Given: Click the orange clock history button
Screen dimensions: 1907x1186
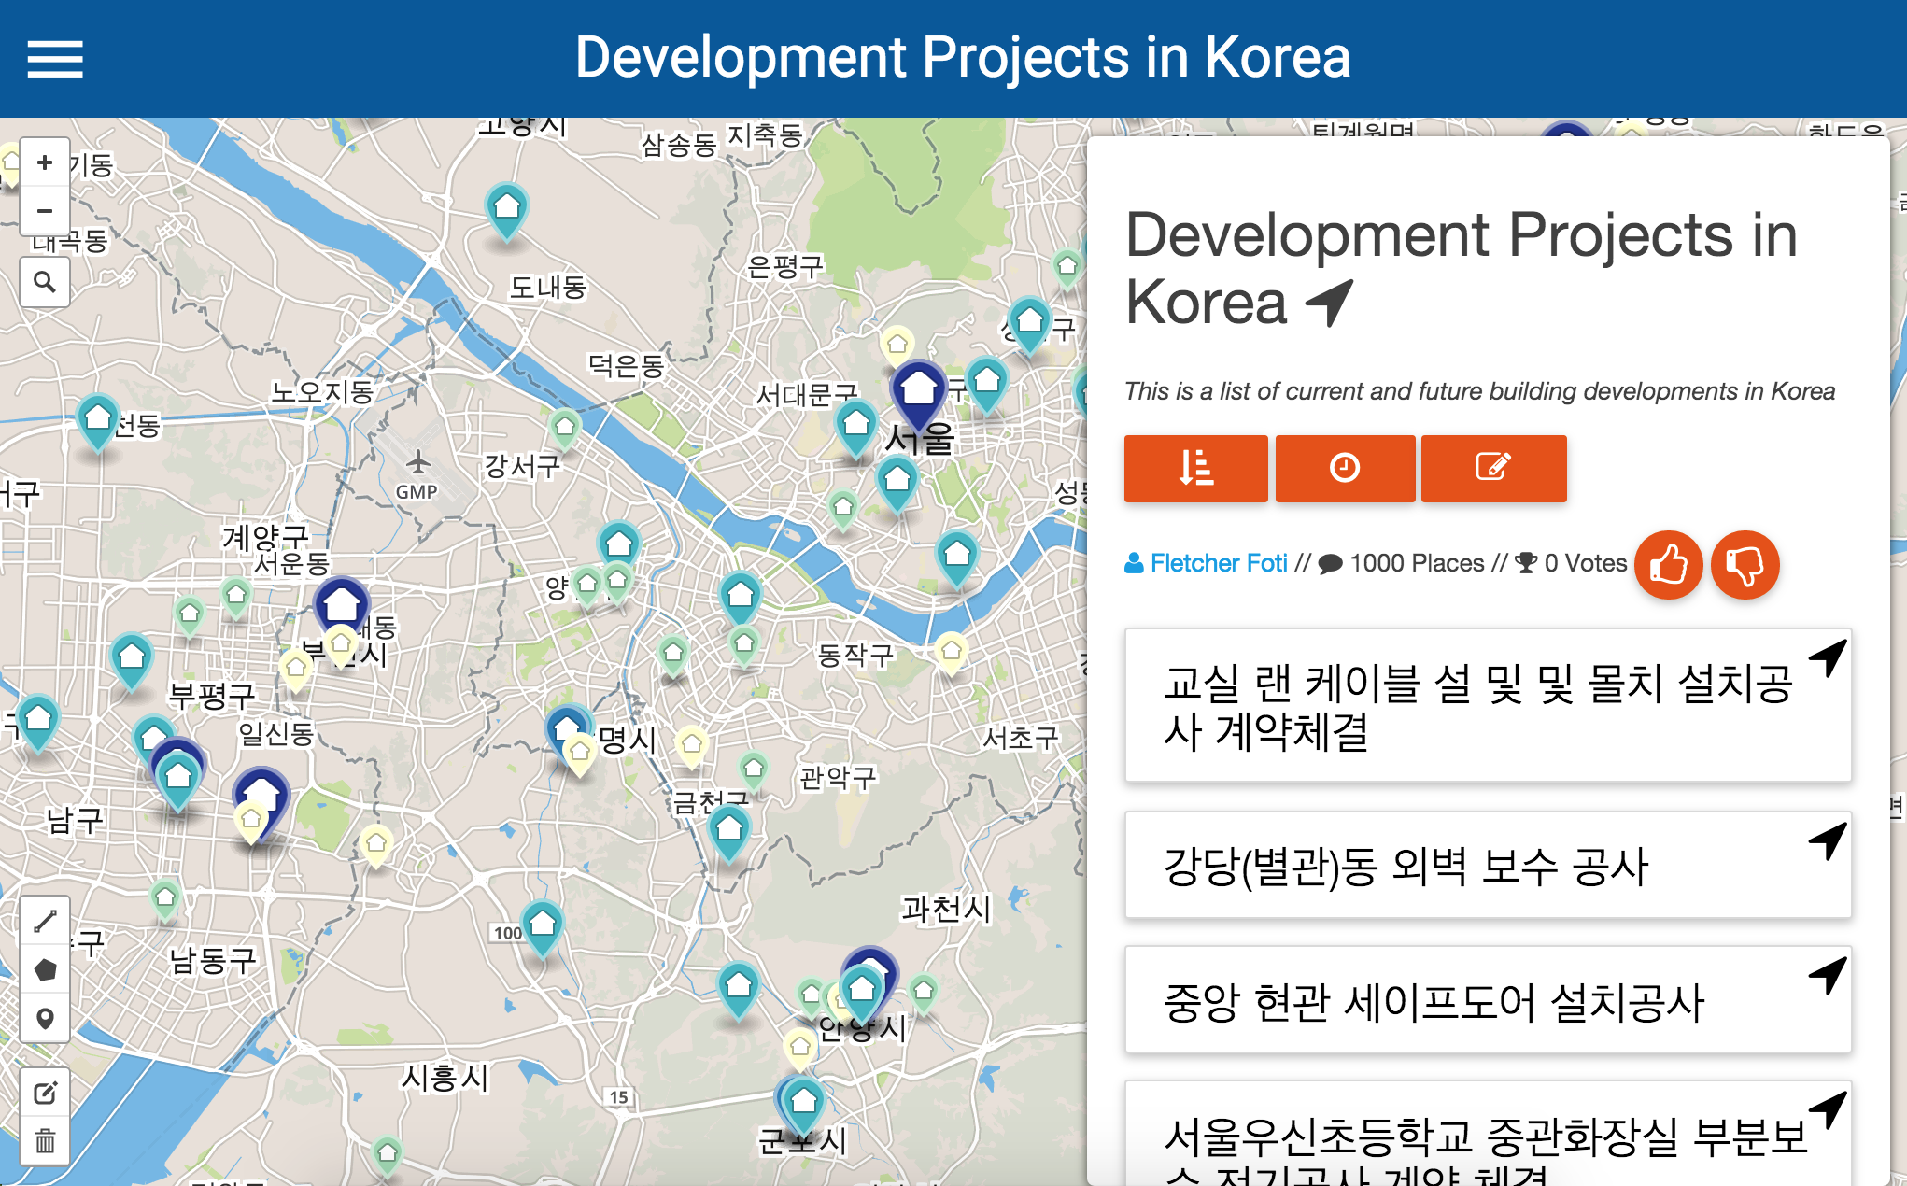Looking at the screenshot, I should pos(1345,468).
